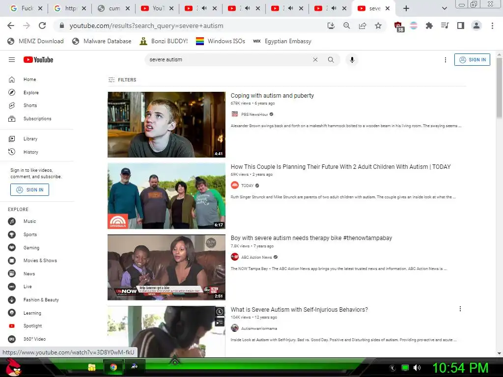503x377 pixels.
Task: Open Chrome three-dot menu
Action: pos(492,26)
